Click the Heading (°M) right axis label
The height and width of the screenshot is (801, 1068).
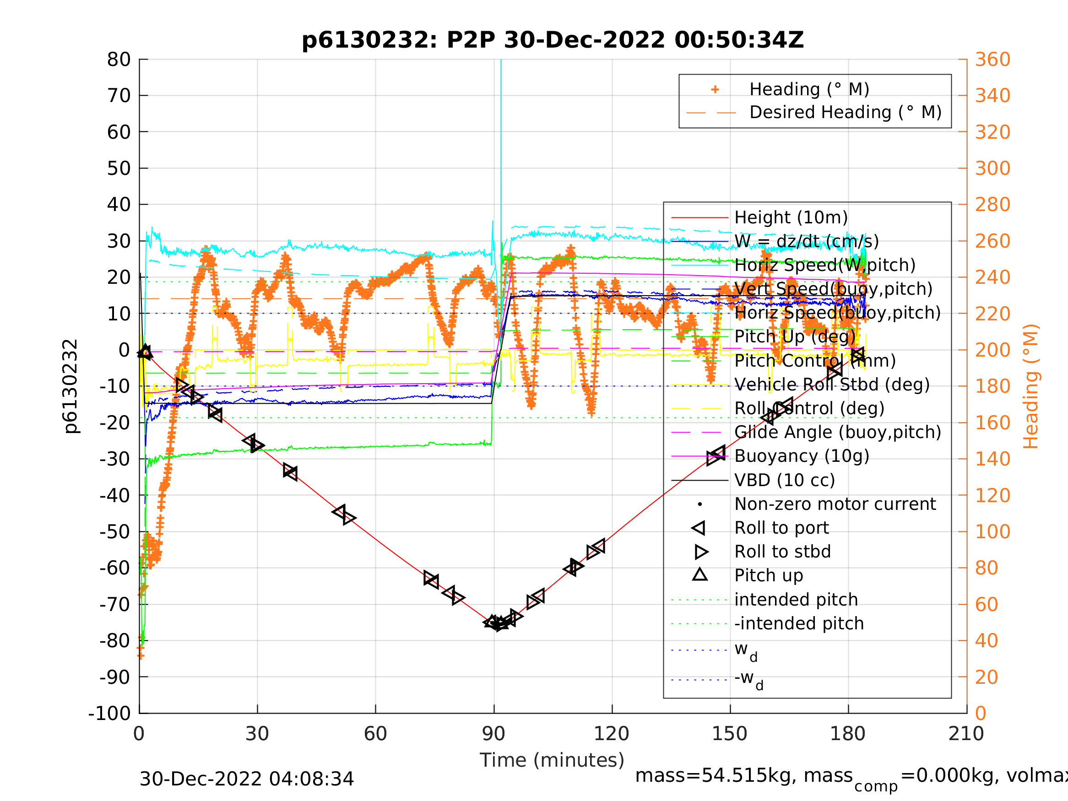pos(1030,386)
